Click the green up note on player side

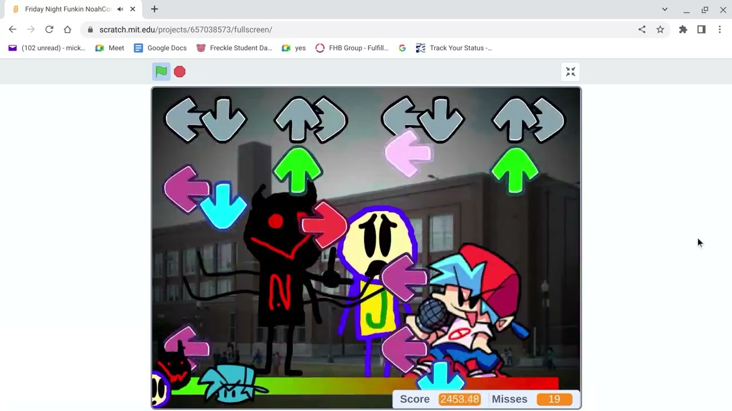pyautogui.click(x=515, y=170)
